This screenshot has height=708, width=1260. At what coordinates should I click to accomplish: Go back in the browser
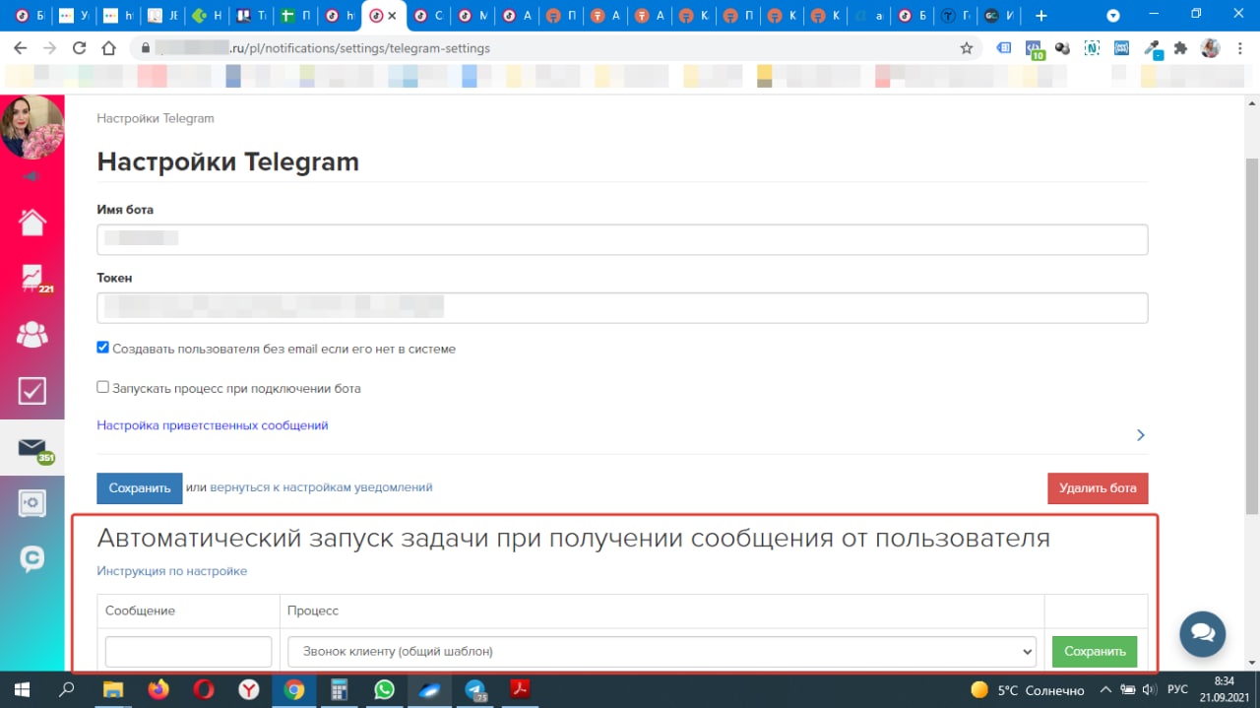(x=21, y=48)
